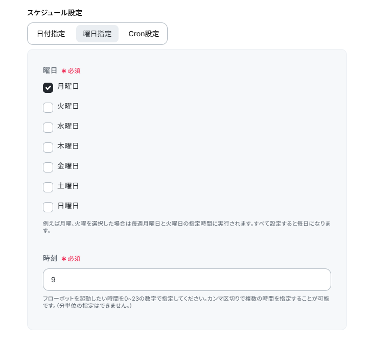Uncheck the 月曜日 checkbox
This screenshot has width=371, height=345.
[x=48, y=88]
